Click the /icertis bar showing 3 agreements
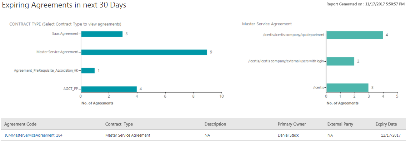Image resolution: width=406 pixels, height=143 pixels. pos(347,87)
